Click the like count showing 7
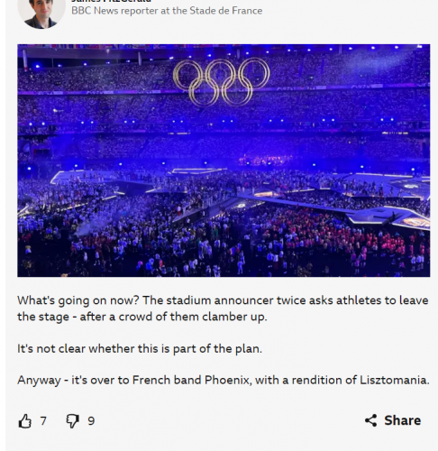438x451 pixels. tap(43, 420)
